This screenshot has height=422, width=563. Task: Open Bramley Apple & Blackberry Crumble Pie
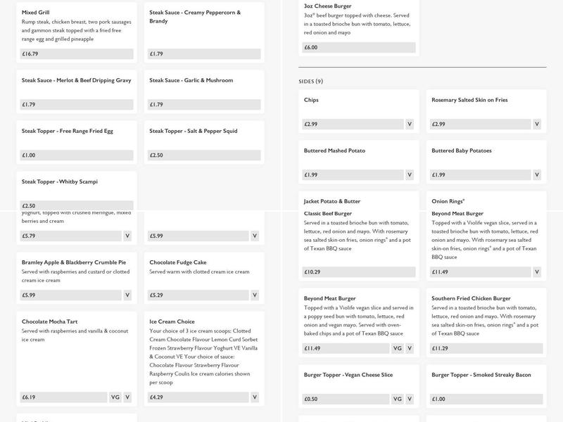(74, 262)
